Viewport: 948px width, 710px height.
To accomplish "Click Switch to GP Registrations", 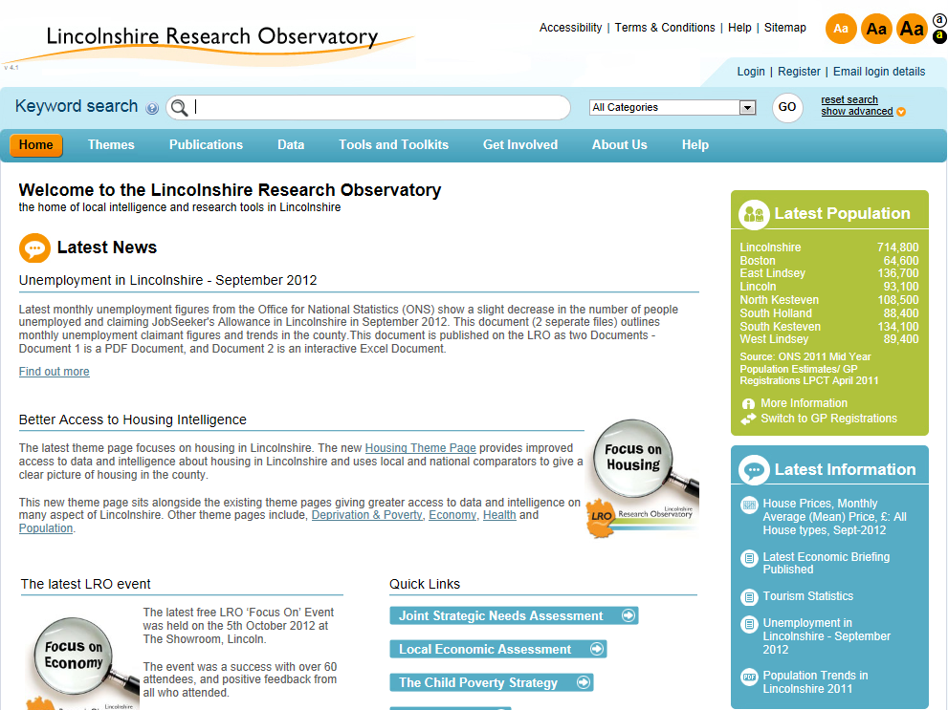I will 828,419.
